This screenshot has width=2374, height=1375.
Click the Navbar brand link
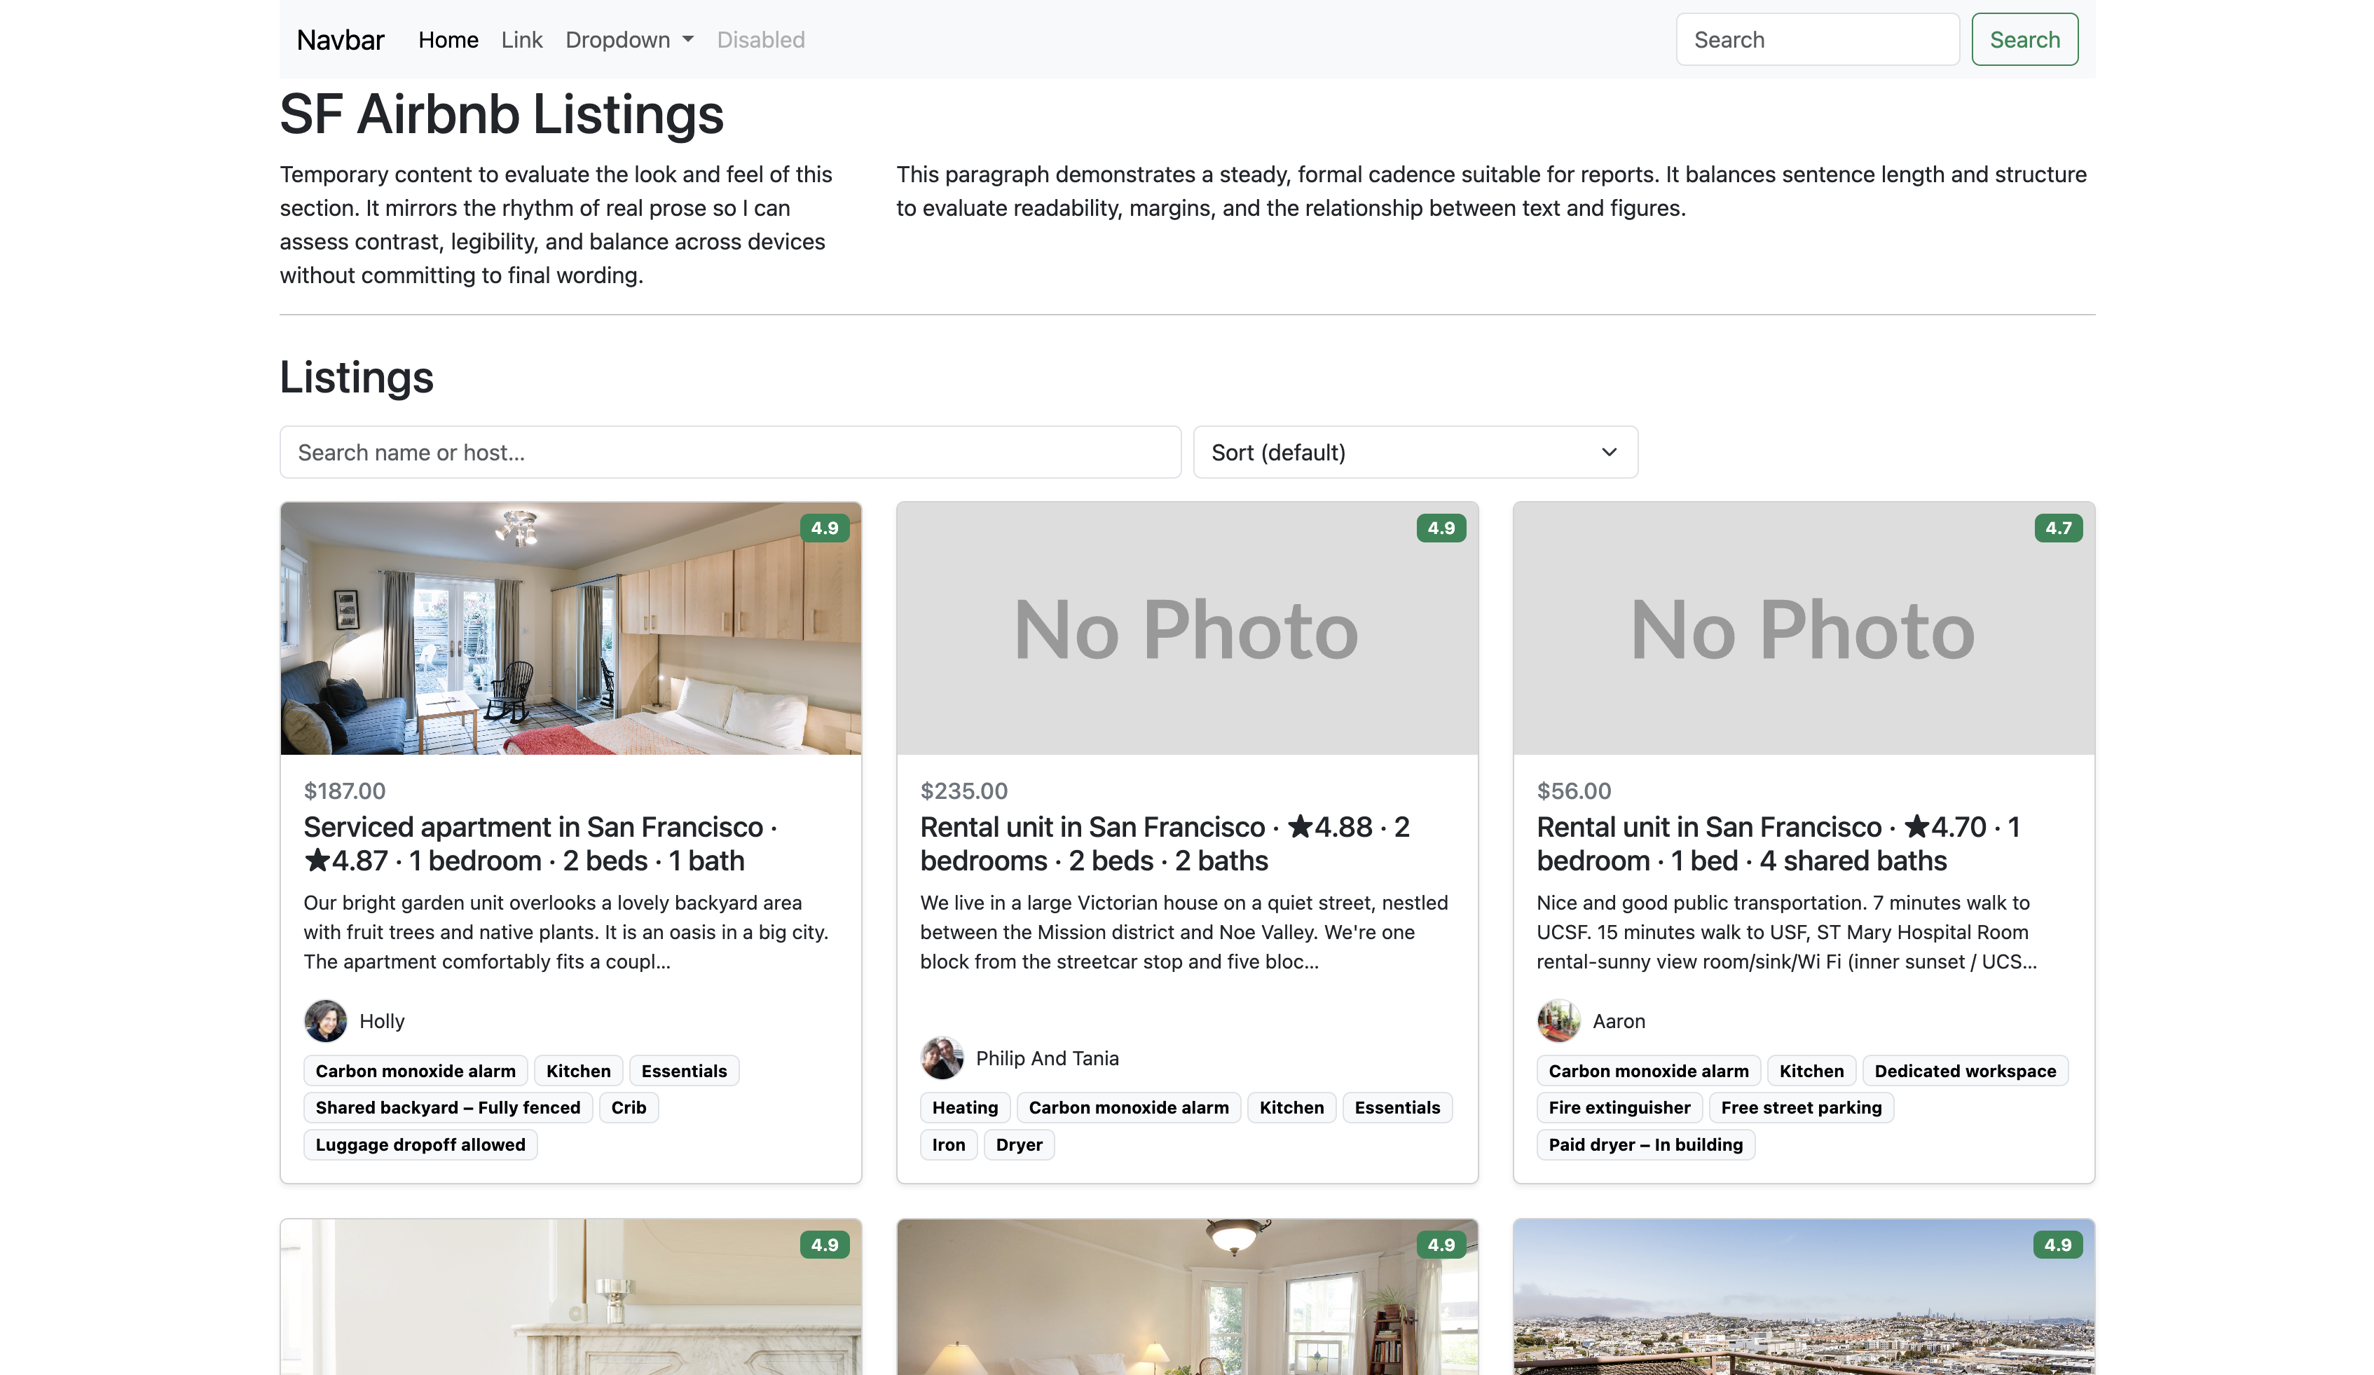[340, 39]
